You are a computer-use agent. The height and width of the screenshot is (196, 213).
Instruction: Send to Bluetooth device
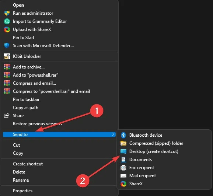(x=146, y=135)
